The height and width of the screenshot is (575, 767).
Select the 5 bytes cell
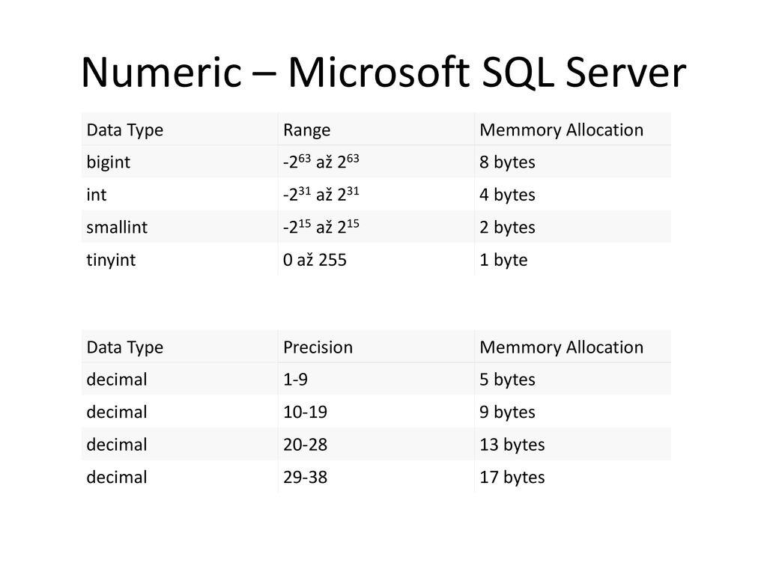point(507,380)
